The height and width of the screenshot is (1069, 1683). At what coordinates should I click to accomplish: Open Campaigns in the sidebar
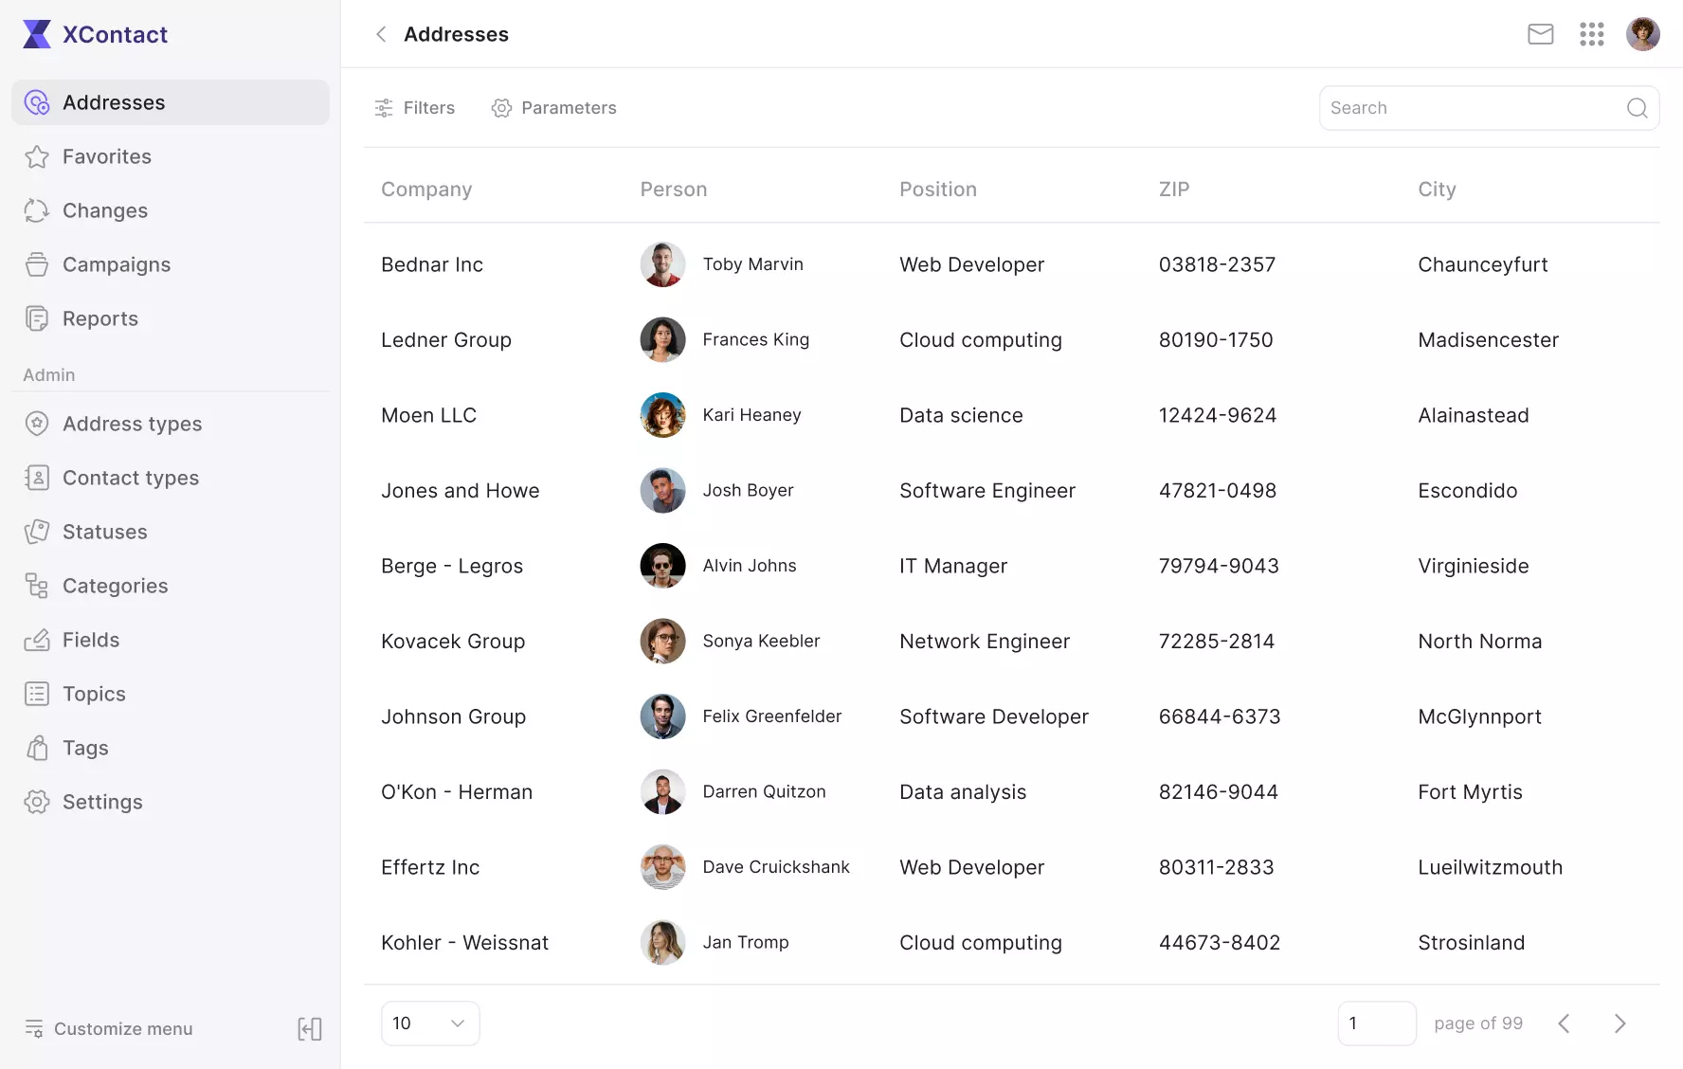(x=171, y=264)
